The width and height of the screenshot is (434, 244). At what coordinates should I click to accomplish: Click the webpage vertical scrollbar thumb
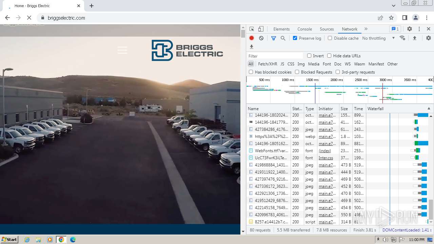click(x=243, y=34)
